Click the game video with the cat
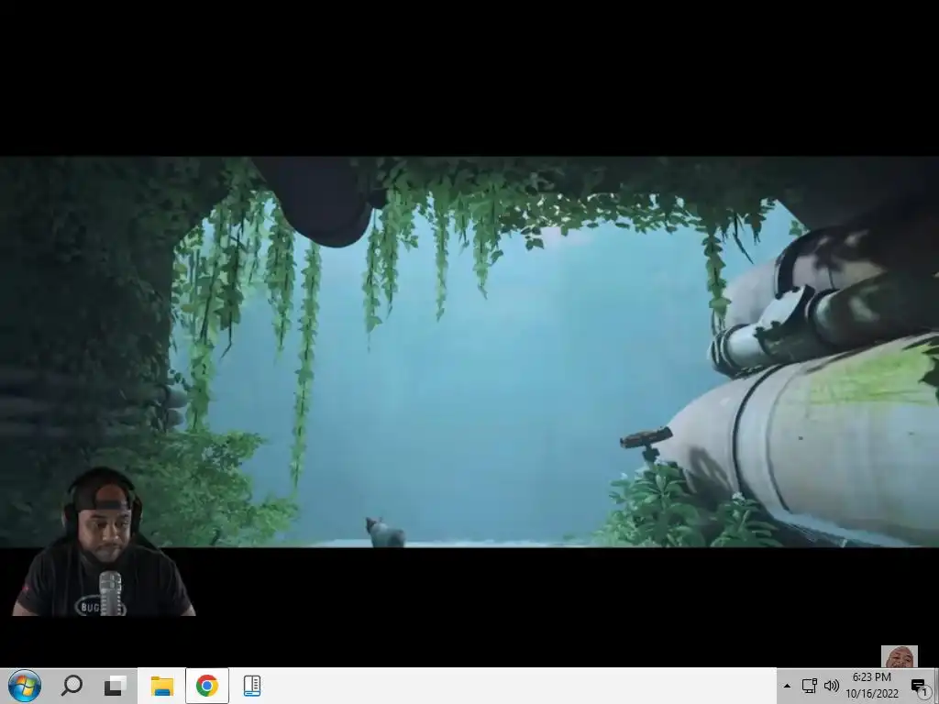939x704 pixels. [x=469, y=352]
